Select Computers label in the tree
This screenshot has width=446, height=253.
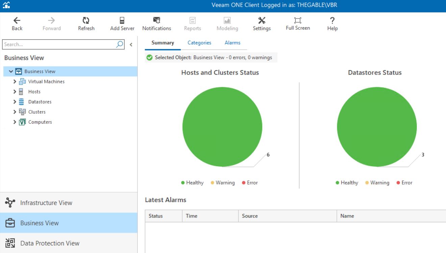click(40, 122)
